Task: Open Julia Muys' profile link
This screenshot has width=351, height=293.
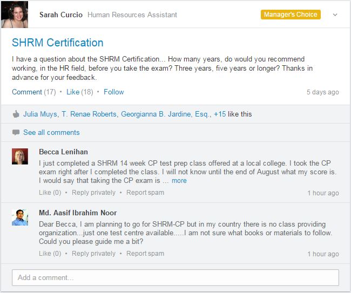Action: pyautogui.click(x=40, y=114)
